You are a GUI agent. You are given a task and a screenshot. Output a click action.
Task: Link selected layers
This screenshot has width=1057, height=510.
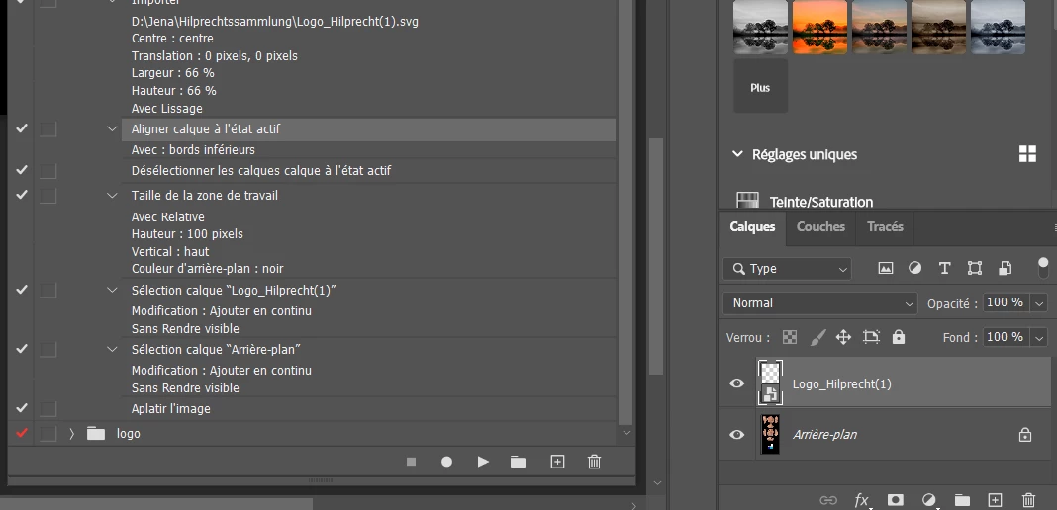point(827,500)
